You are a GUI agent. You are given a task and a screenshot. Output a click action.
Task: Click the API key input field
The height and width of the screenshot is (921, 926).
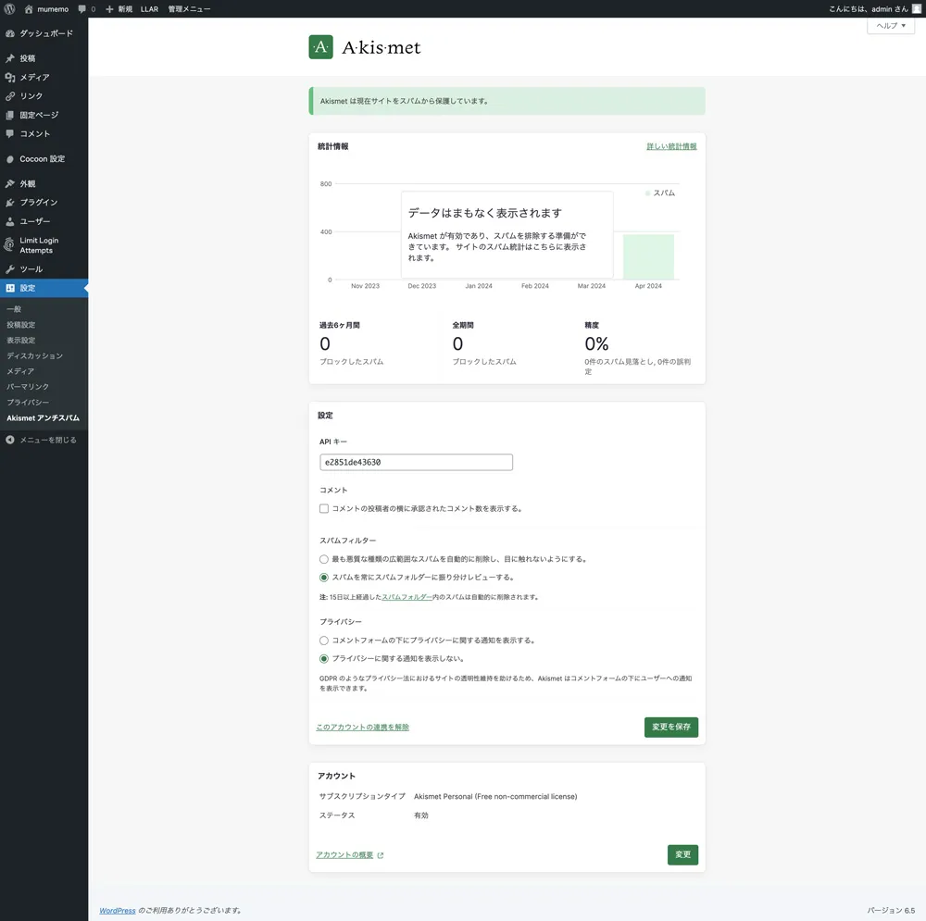(x=416, y=463)
